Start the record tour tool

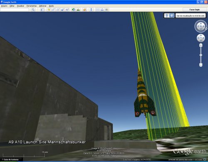point(67,10)
